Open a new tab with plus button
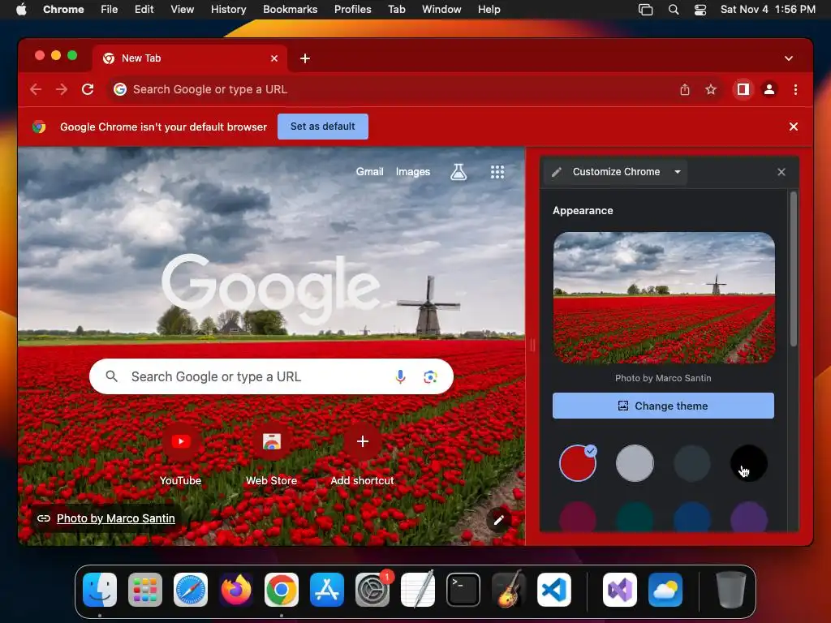This screenshot has height=623, width=831. coord(305,58)
